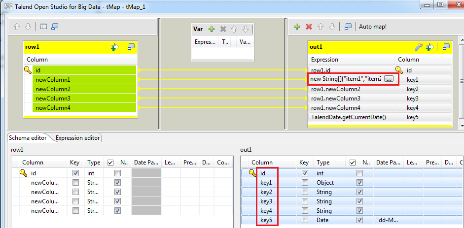Toggle Key checkbox for id in row1 schema
This screenshot has width=464, height=228.
tap(76, 173)
